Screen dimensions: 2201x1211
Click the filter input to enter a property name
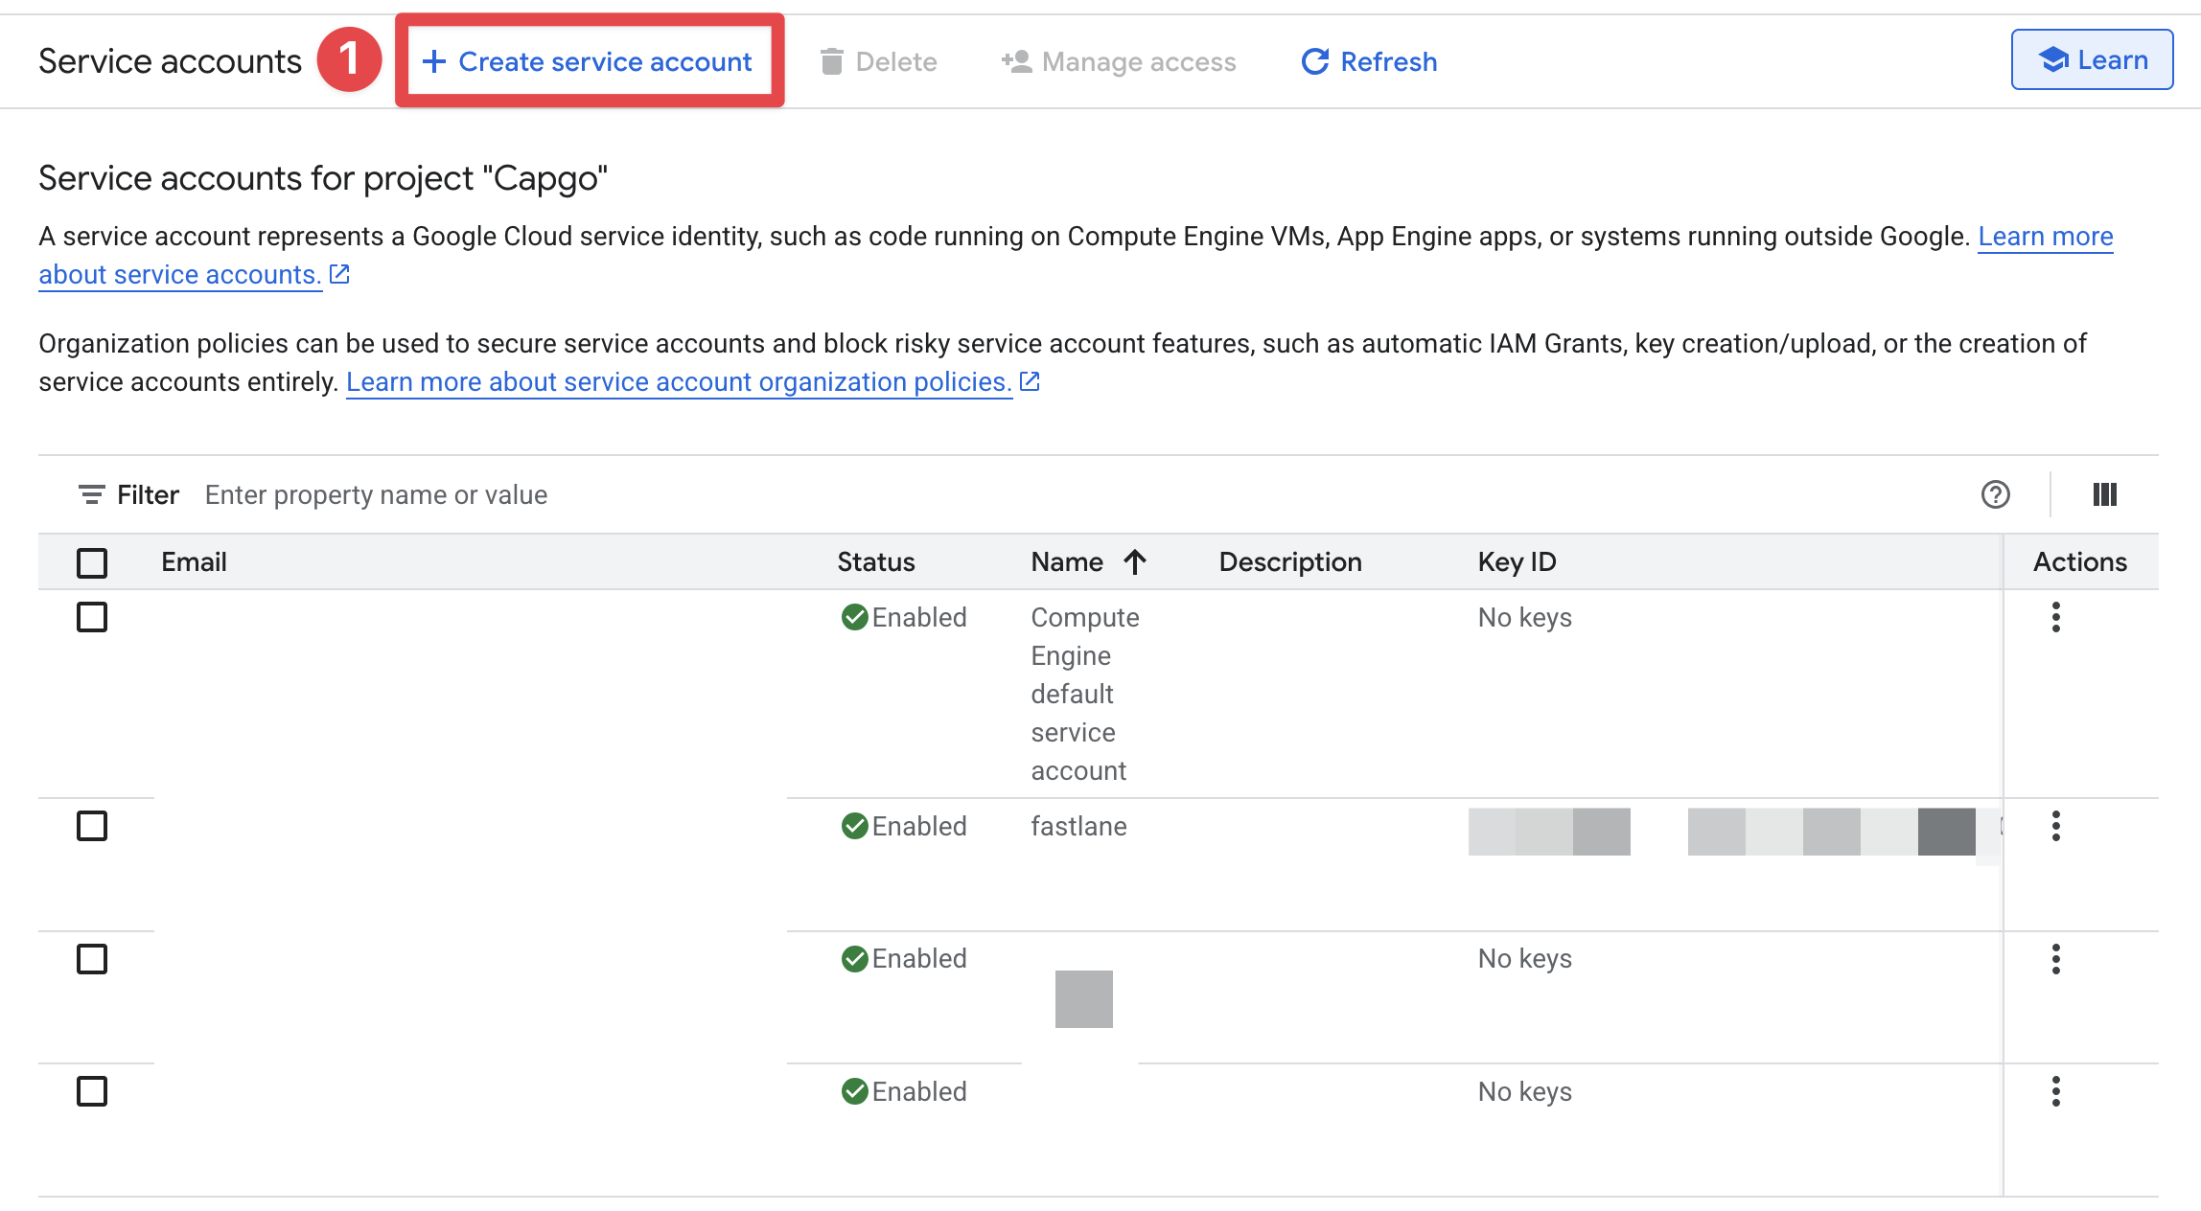click(x=376, y=494)
